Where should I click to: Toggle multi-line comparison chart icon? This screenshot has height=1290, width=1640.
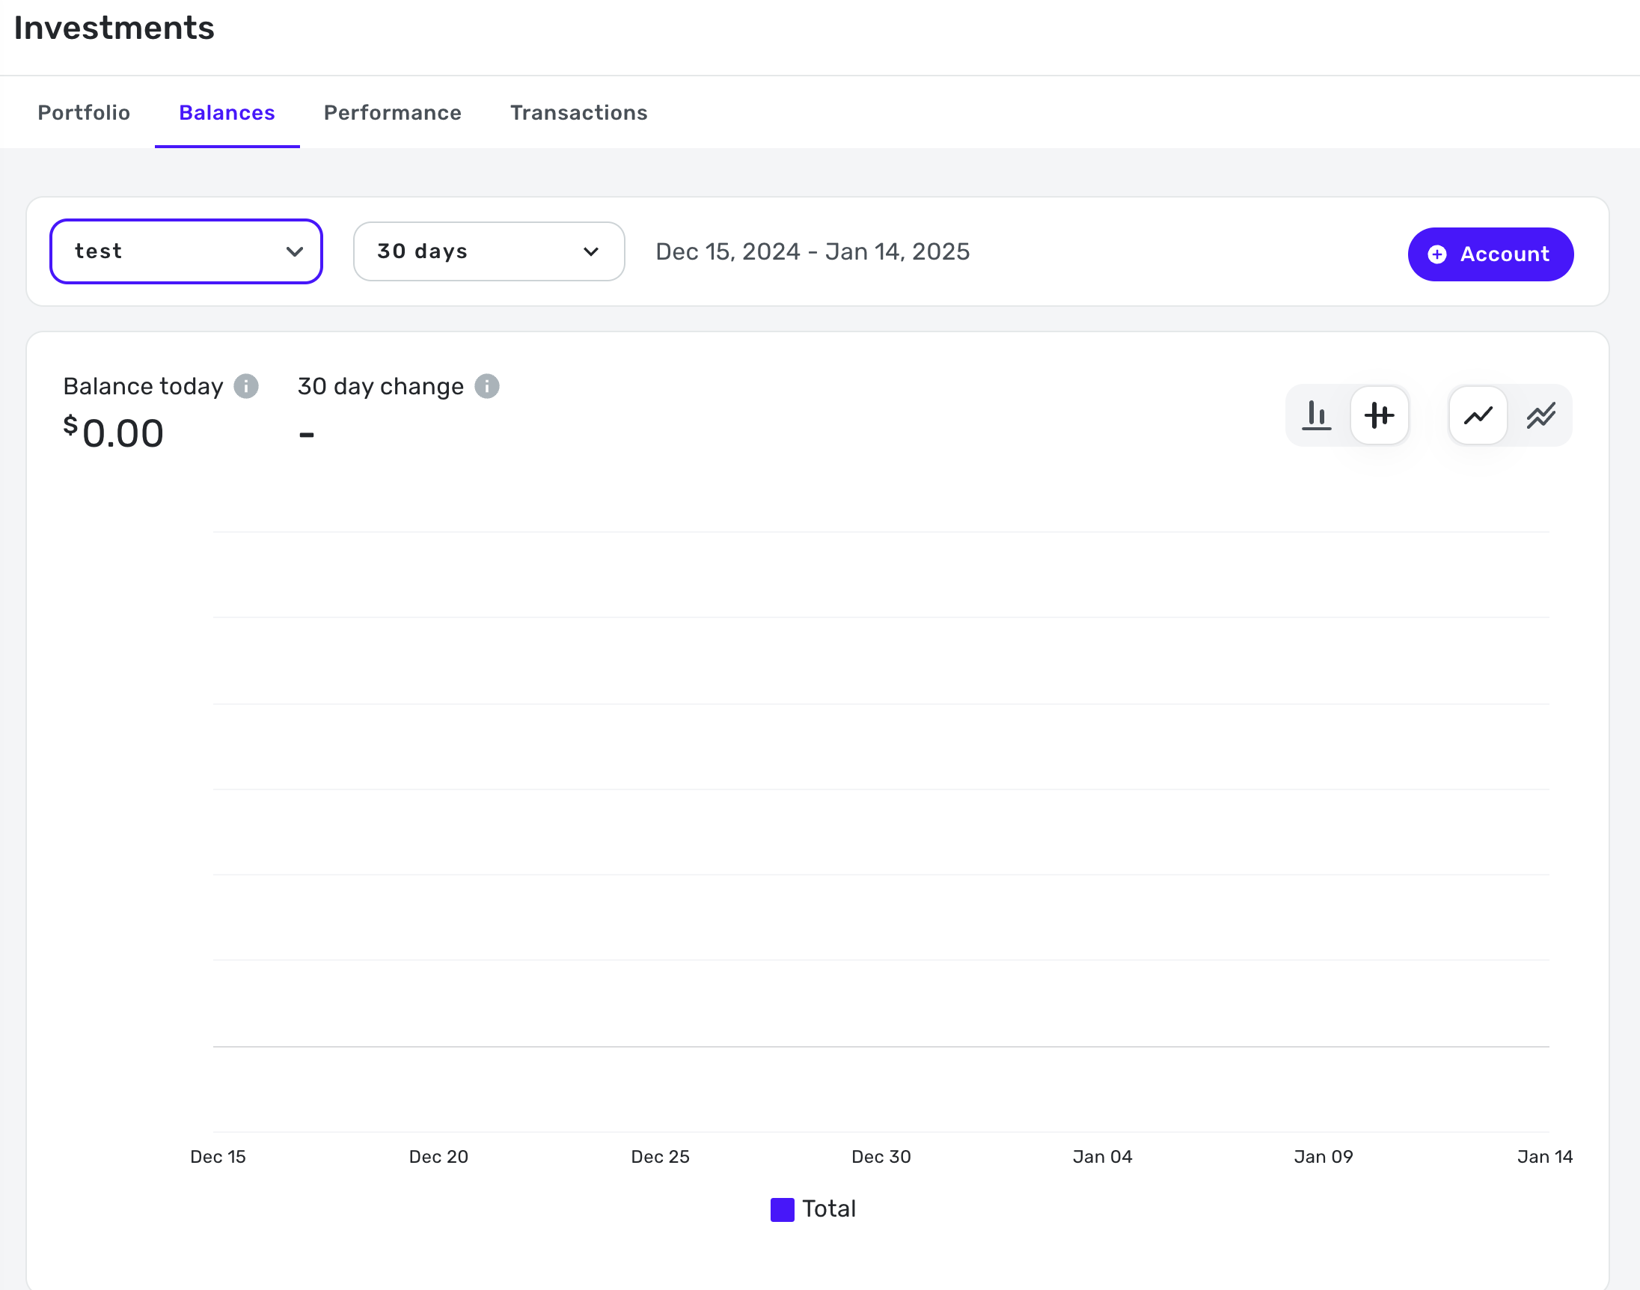1540,415
